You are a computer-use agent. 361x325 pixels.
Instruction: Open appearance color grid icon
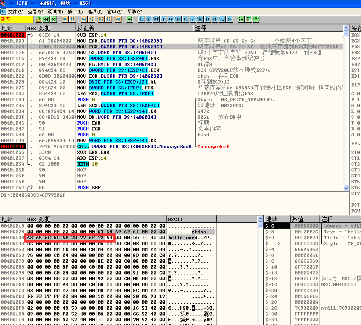click(x=248, y=19)
